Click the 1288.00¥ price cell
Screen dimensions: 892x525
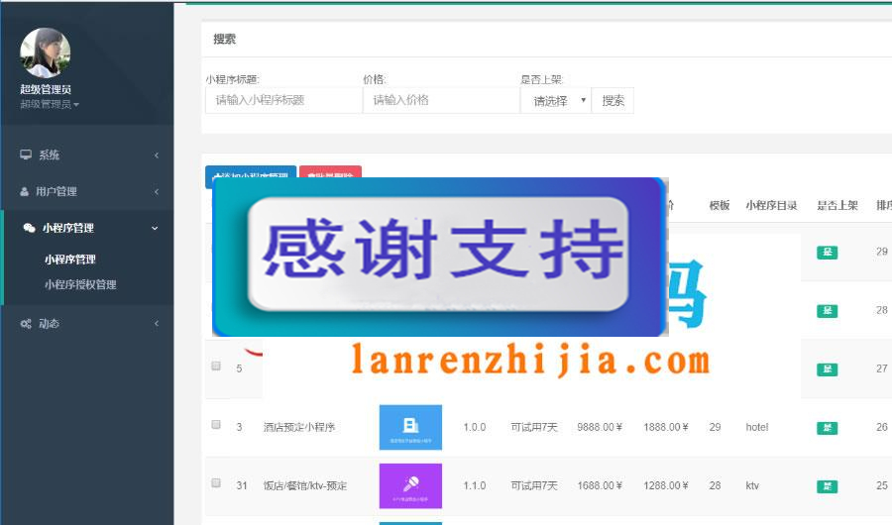tap(666, 485)
